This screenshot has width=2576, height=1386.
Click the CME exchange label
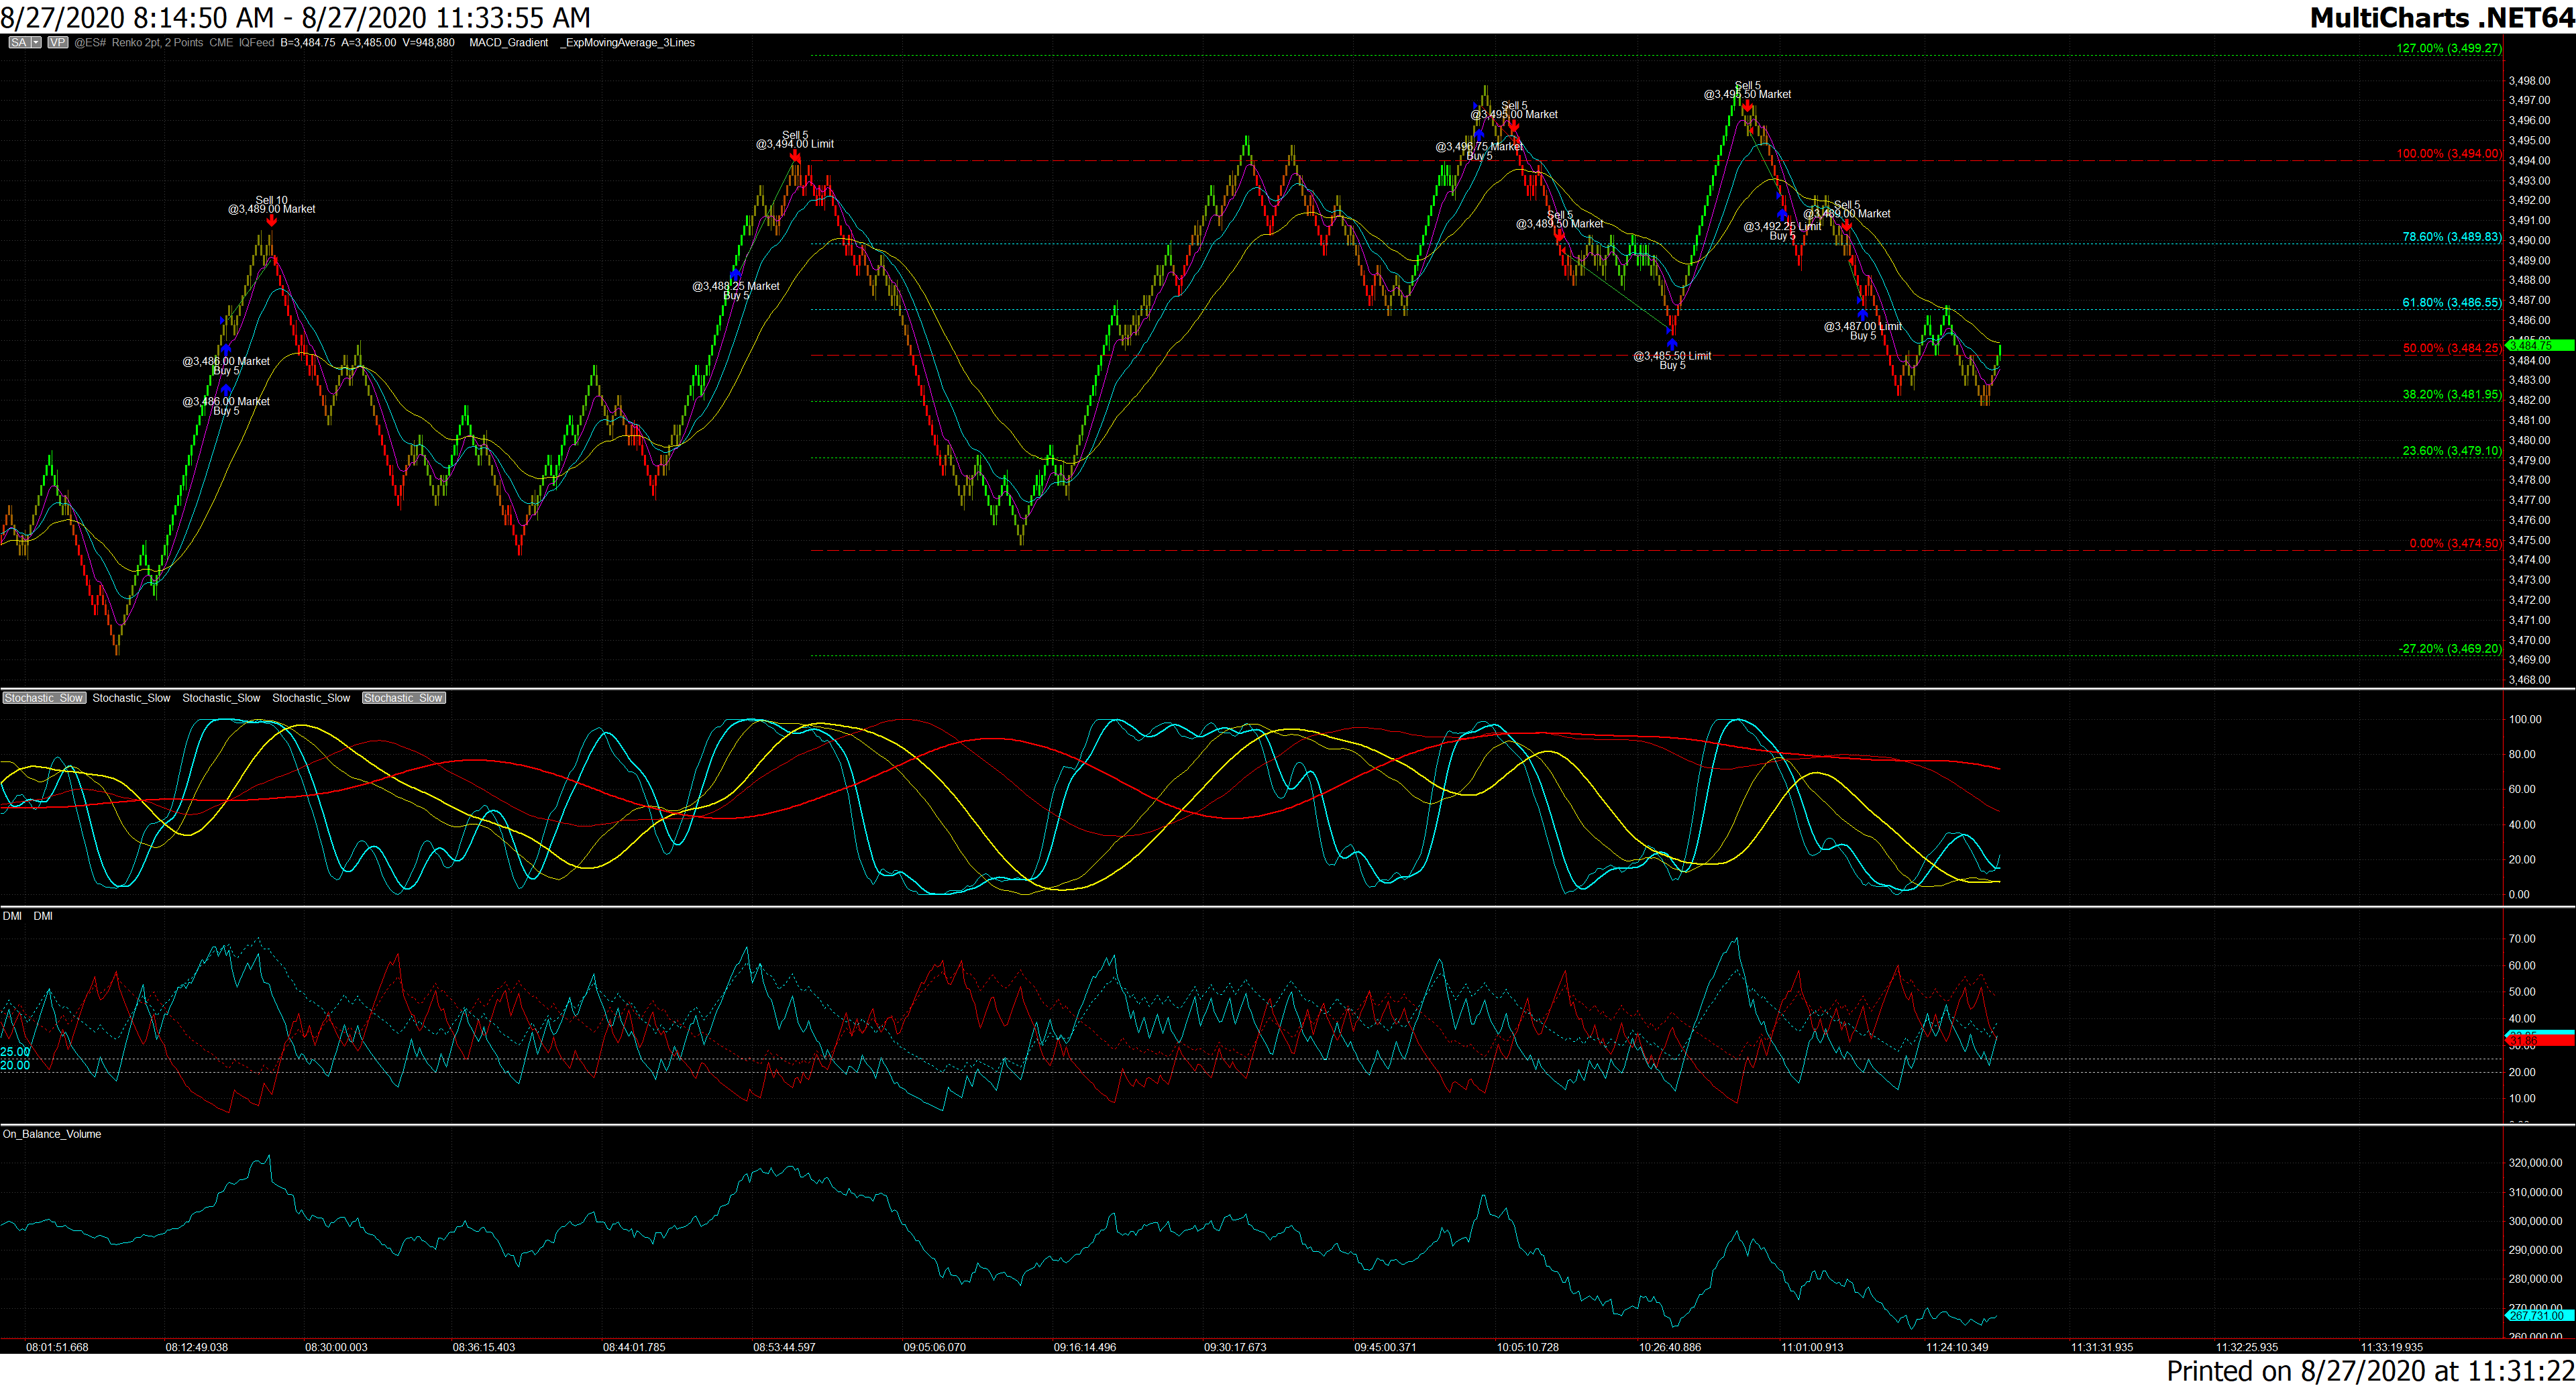point(221,43)
